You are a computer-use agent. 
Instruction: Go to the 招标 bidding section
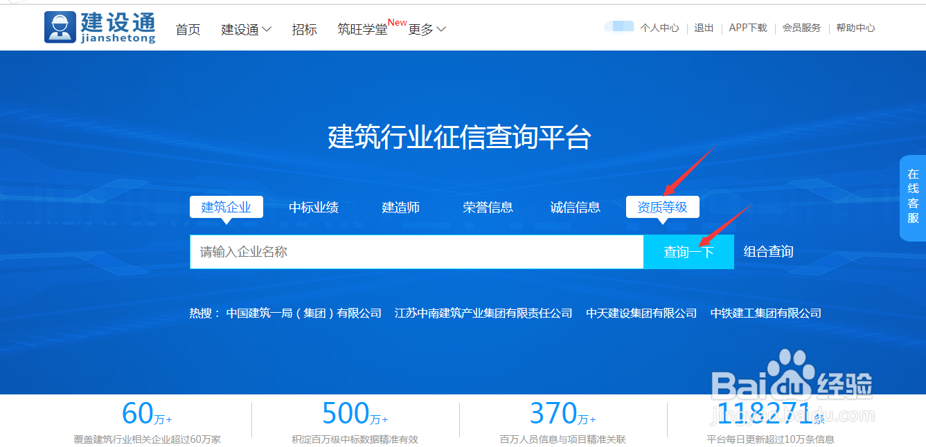tap(305, 30)
